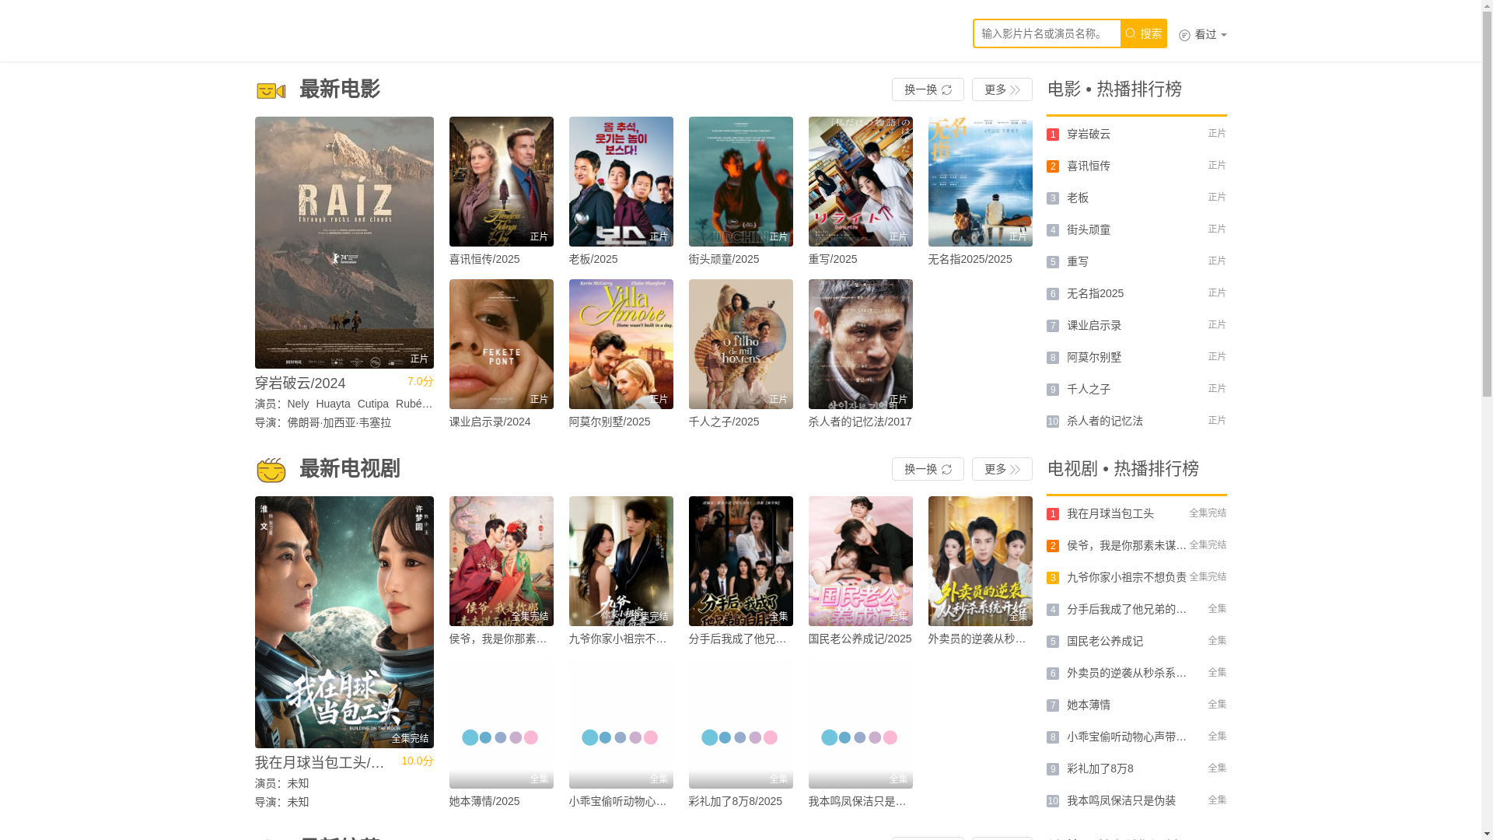This screenshot has height=840, width=1493.
Task: Select rank 10 杀人者的记忆法 in movie ranking
Action: 1104,422
